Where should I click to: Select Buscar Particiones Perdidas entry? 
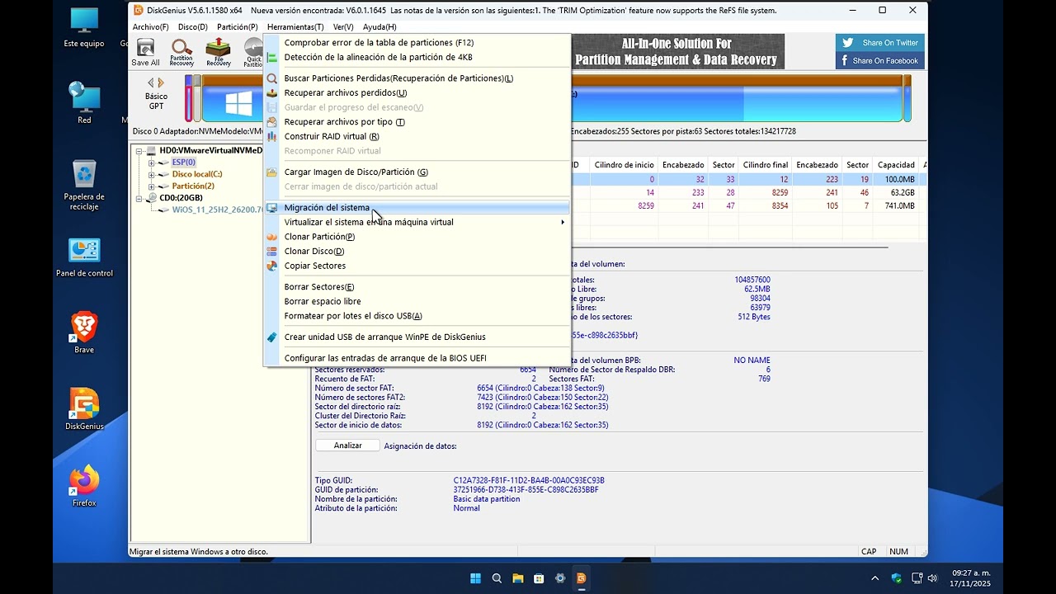point(417,78)
